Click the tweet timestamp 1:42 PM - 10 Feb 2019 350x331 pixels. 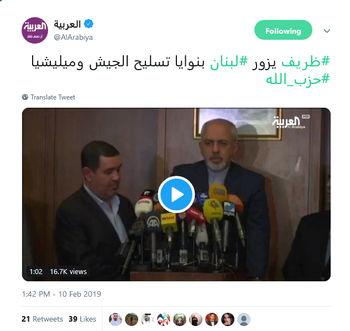pos(61,294)
